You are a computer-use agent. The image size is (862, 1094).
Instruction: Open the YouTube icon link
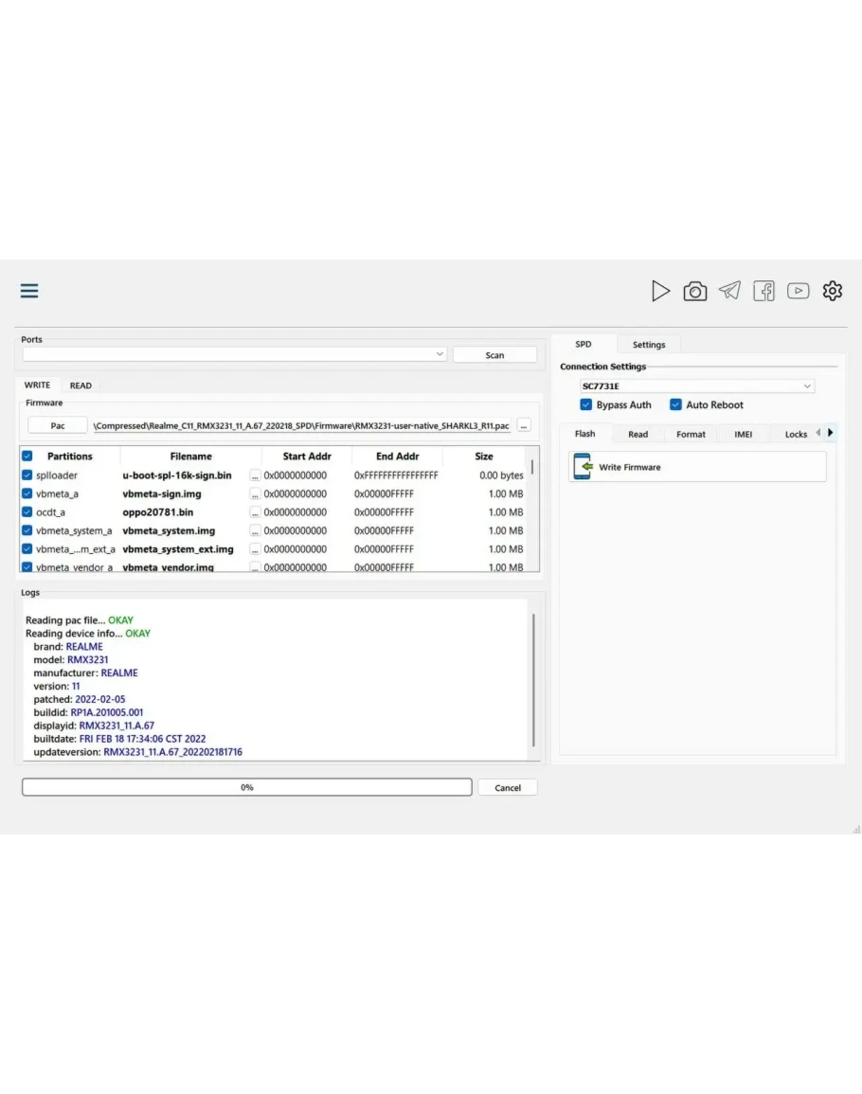point(798,291)
